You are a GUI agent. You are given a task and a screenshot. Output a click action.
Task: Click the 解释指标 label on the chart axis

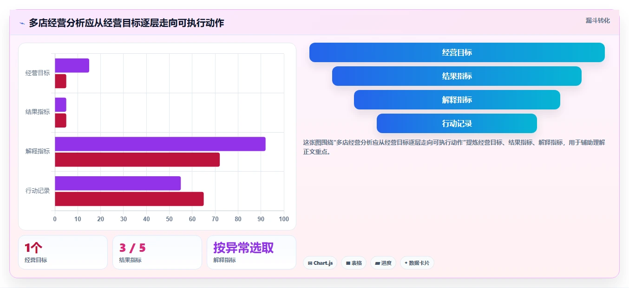point(38,151)
